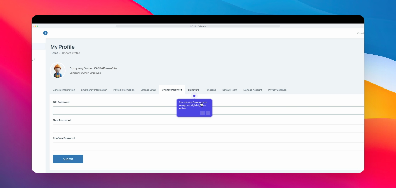Click the browser fullscreen toggle icon
The height and width of the screenshot is (188, 396).
tap(362, 26)
